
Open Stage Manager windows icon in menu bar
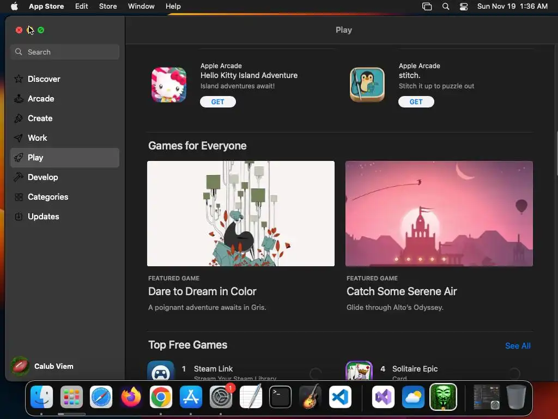pyautogui.click(x=427, y=7)
